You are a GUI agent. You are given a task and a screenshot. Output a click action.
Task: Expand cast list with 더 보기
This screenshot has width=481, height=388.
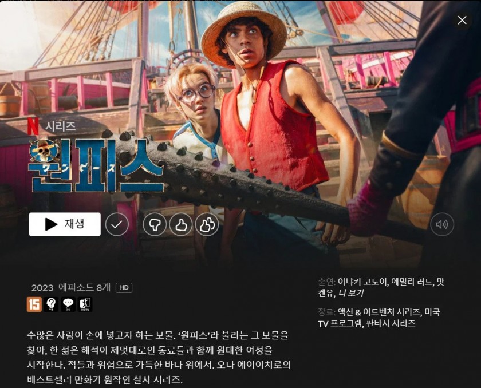coord(351,293)
